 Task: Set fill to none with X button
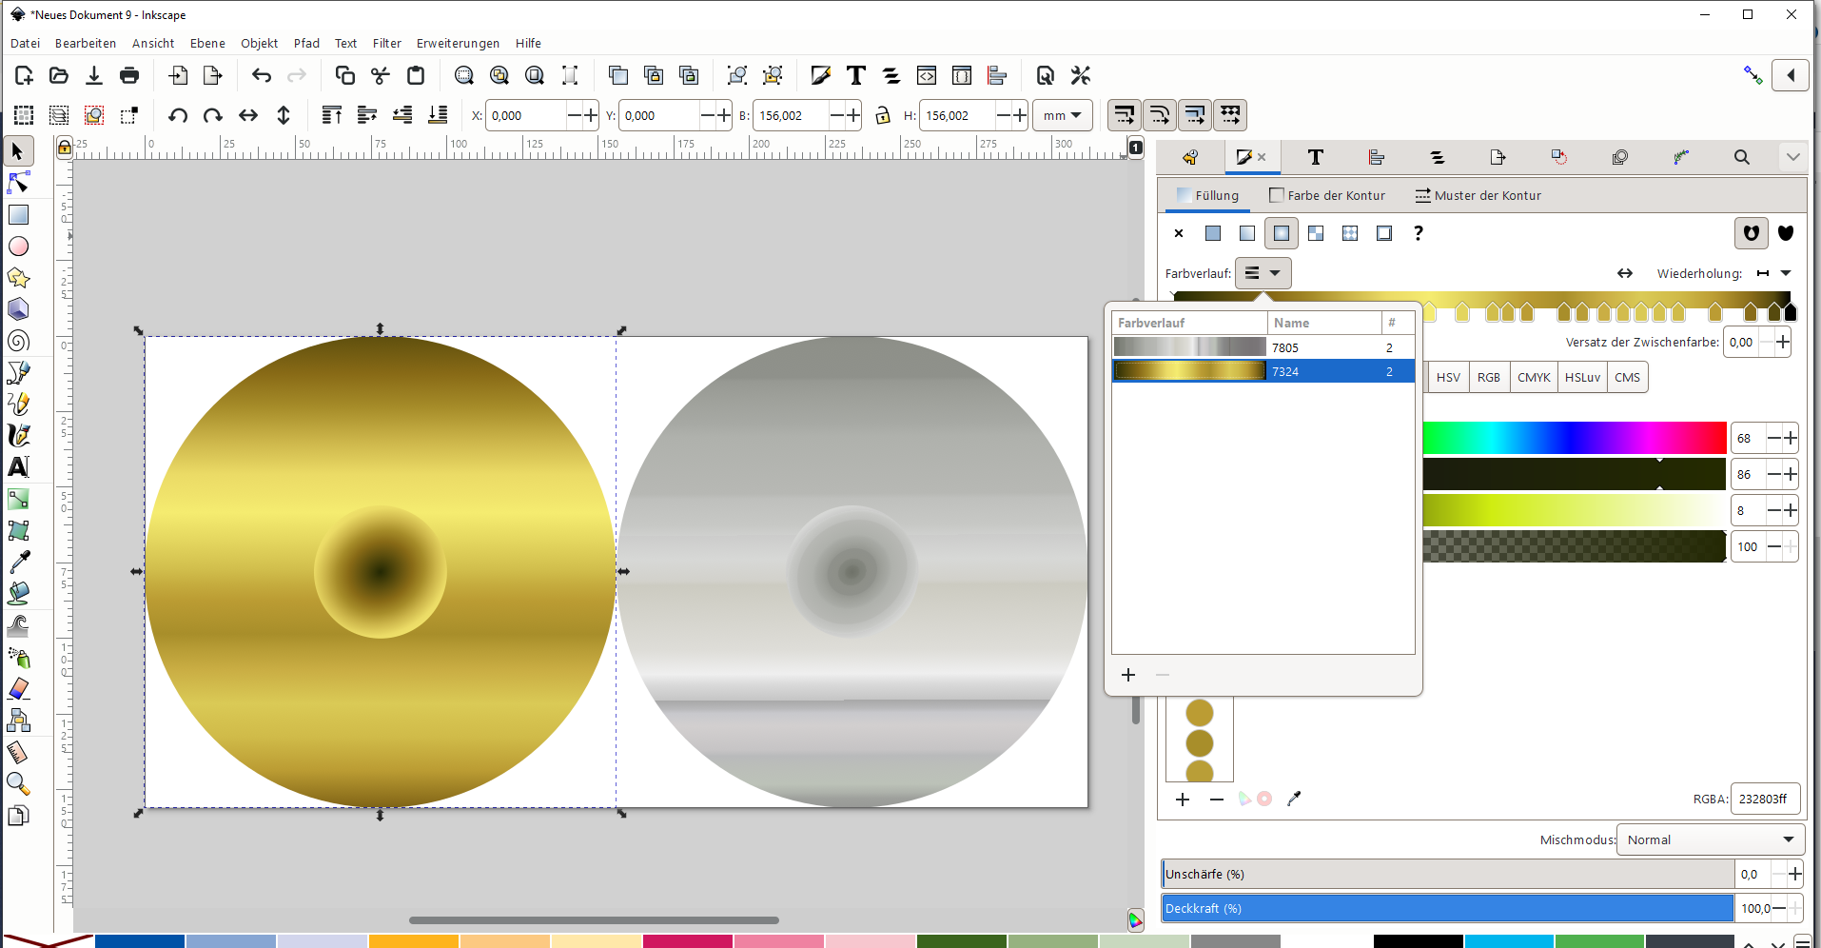pos(1179,233)
